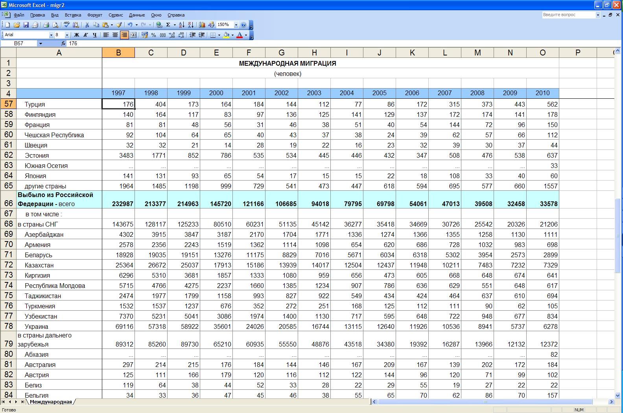Viewport: 623px width, 413px height.
Task: Expand the Arial font name dropdown
Action: point(51,35)
